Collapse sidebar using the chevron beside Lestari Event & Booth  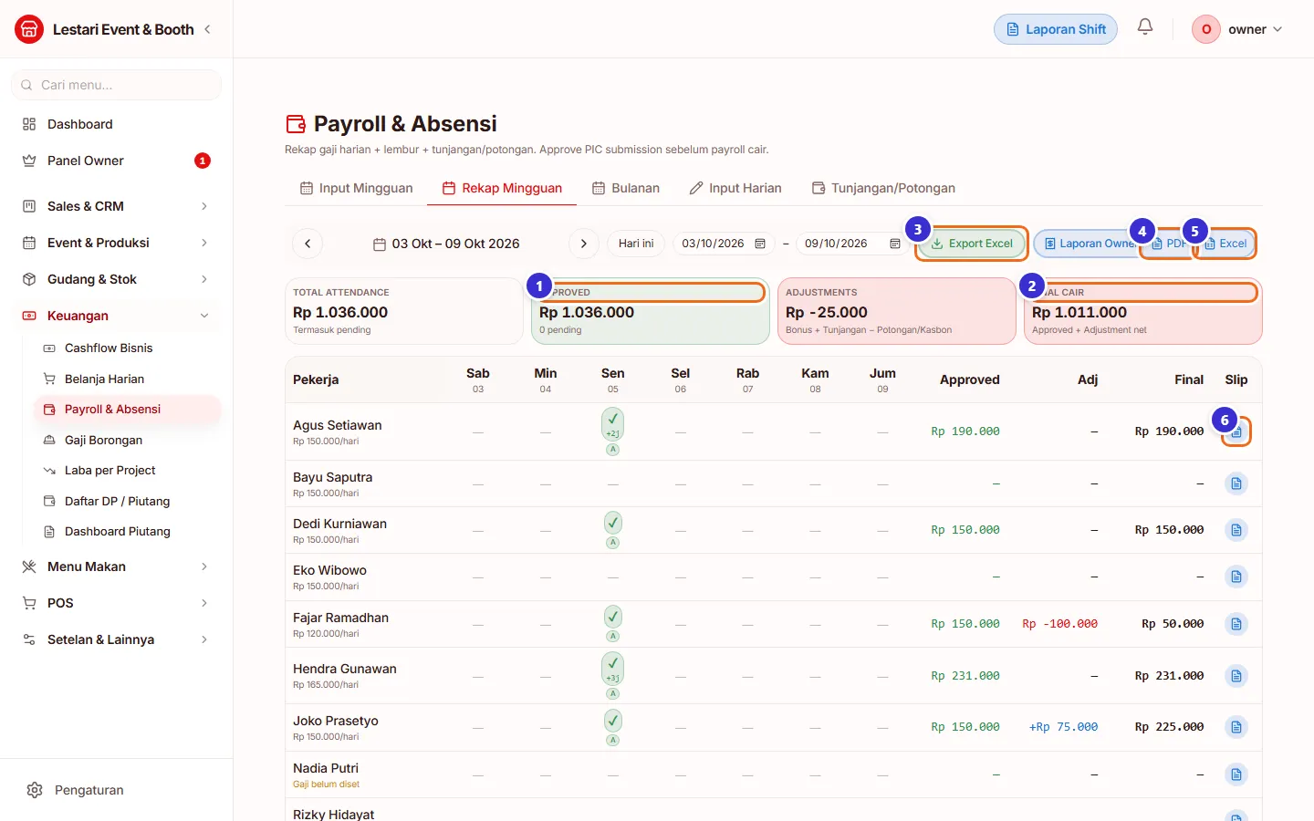pos(207,29)
